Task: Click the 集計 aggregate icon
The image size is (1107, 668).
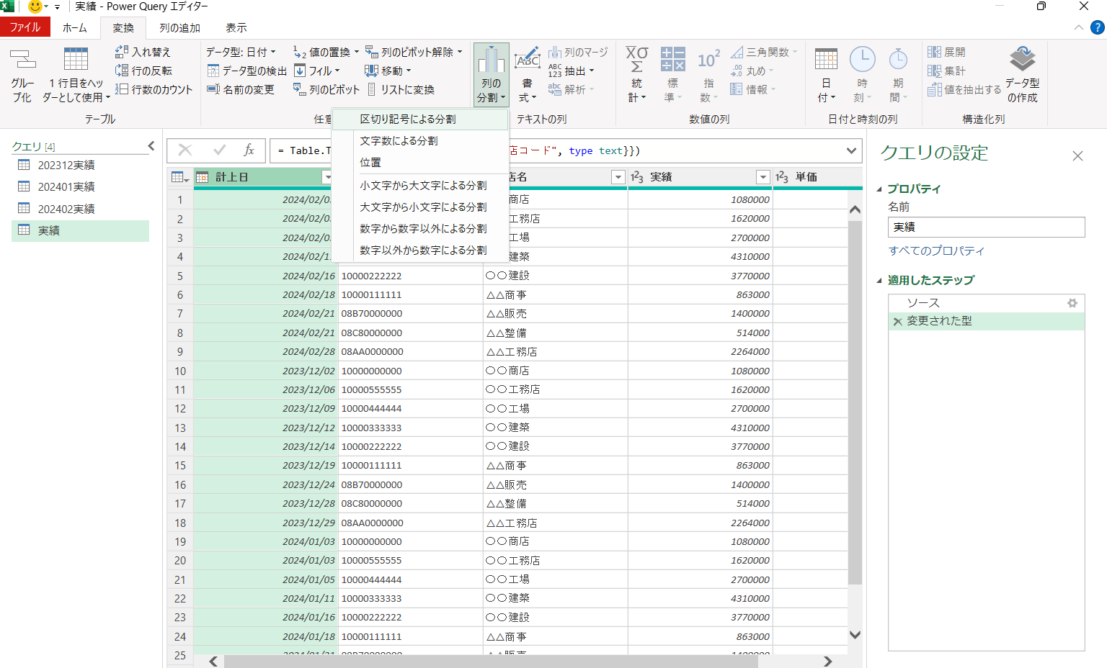Action: point(934,71)
